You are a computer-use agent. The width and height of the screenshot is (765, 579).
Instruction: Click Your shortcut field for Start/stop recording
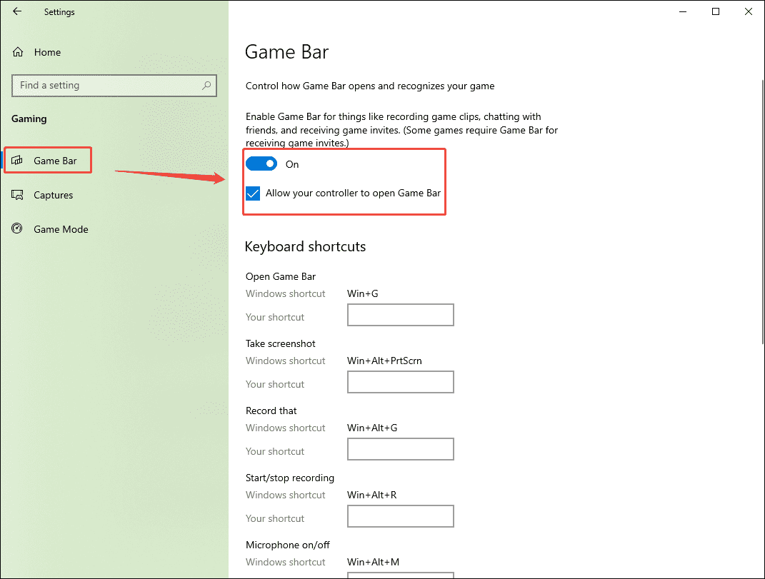click(401, 516)
